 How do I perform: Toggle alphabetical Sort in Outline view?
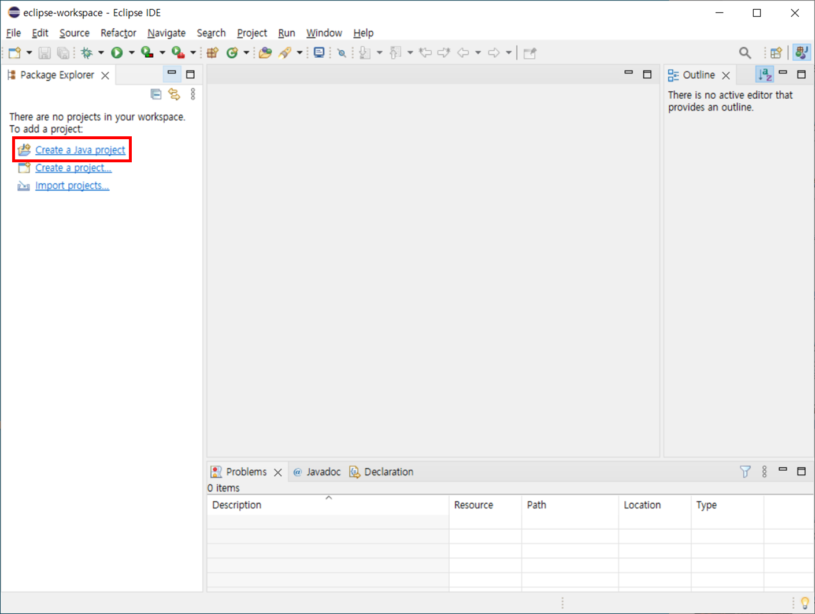tap(765, 75)
